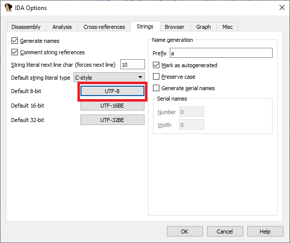
Task: Expand the Default string literal type dropdown
Action: point(109,77)
